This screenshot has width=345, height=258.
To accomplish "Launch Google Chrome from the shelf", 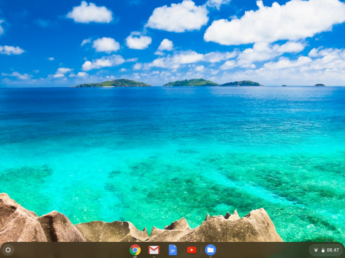I will coord(135,250).
